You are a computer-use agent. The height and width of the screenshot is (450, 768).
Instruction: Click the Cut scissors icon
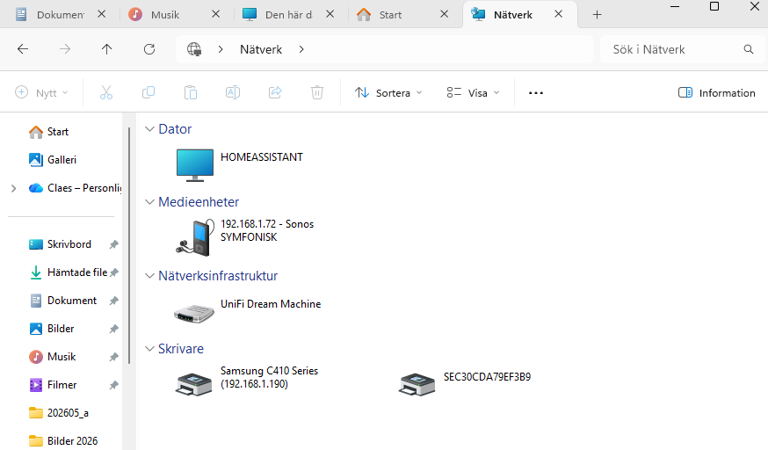(x=106, y=92)
